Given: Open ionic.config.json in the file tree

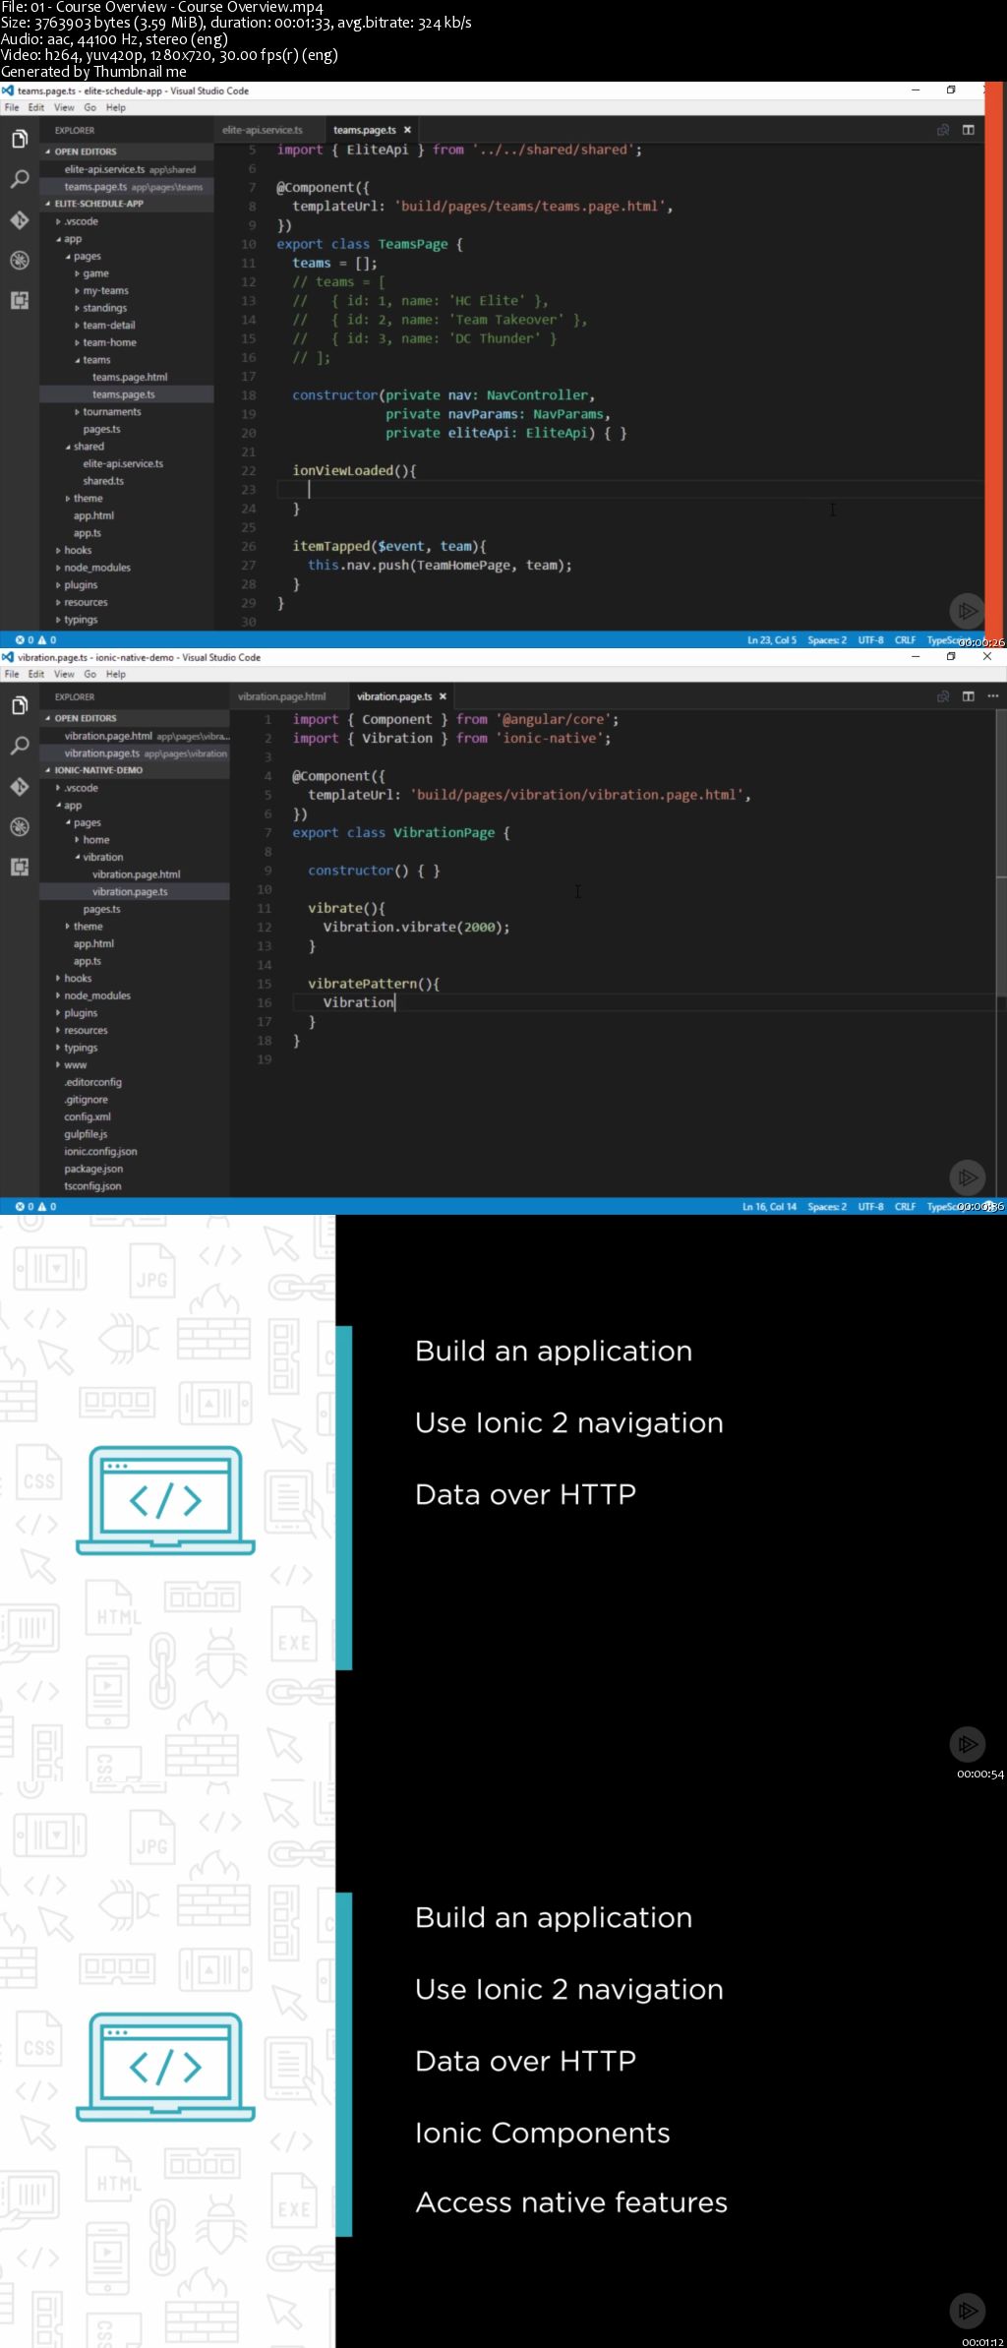Looking at the screenshot, I should tap(100, 1152).
